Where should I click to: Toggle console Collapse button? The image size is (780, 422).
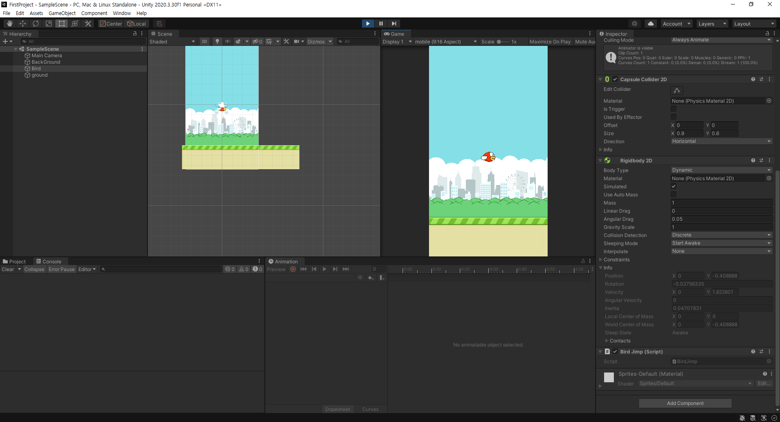(34, 269)
